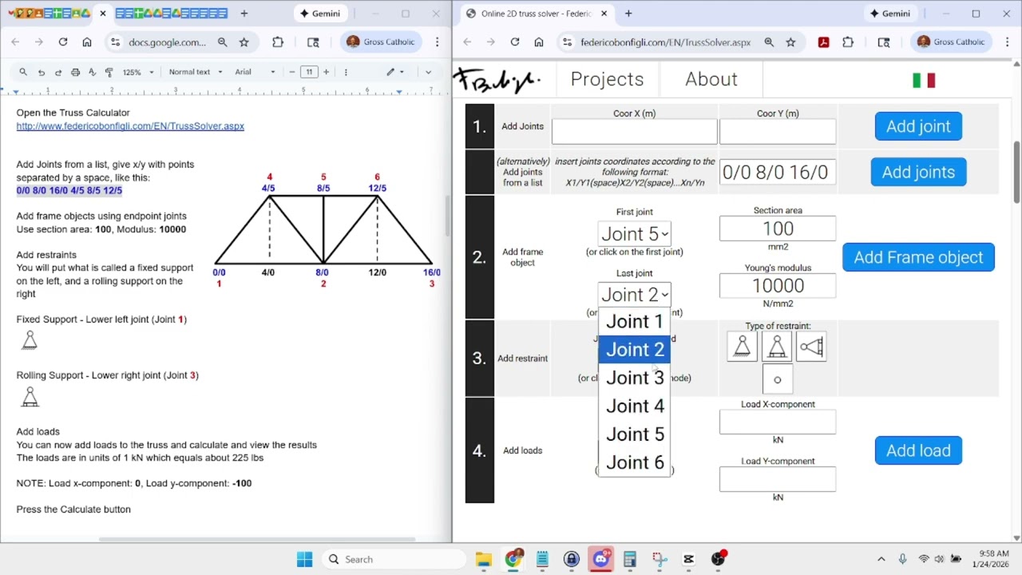Click the Coor Y (m) input field
Viewport: 1022px width, 575px height.
(x=778, y=132)
